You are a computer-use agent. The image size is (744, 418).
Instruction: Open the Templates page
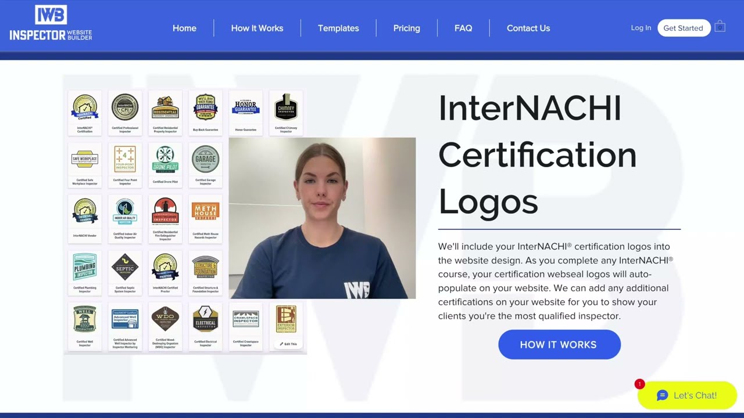click(338, 28)
